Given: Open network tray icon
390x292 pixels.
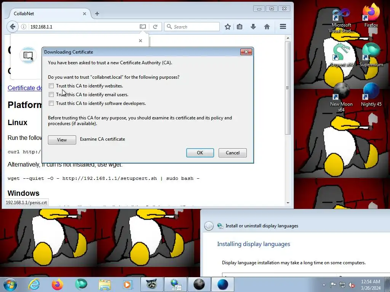Looking at the screenshot, I should coord(342,285).
